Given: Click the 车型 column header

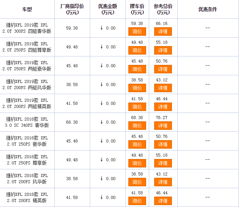Looking at the screenshot, I should tap(27, 10).
